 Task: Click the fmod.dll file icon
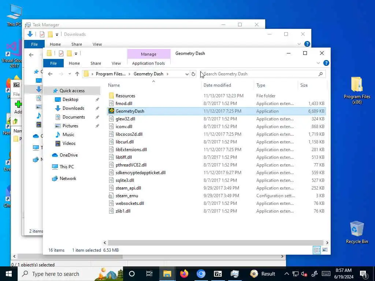(111, 103)
